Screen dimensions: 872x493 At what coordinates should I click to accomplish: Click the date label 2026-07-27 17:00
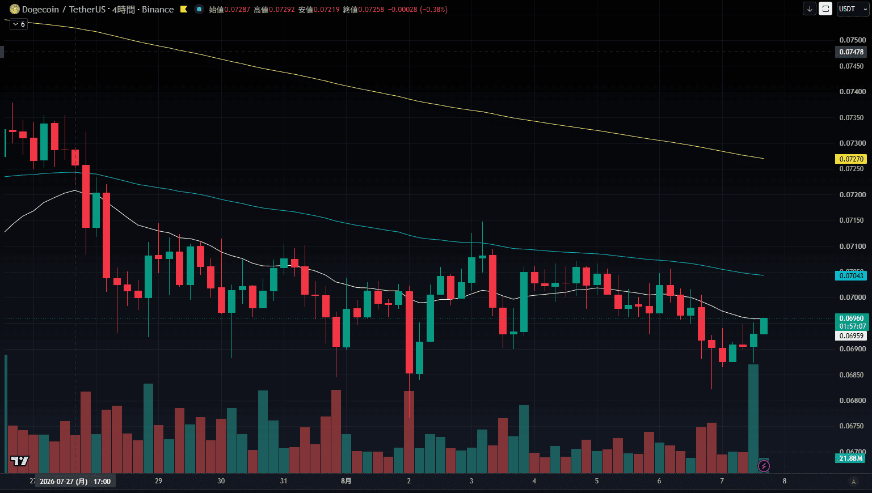tap(75, 481)
